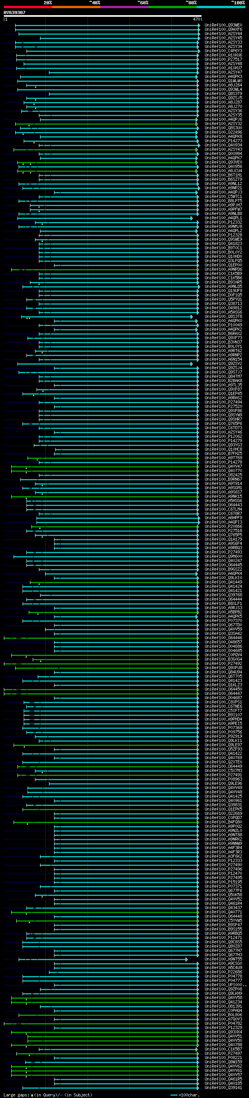This screenshot has width=249, height=1098.
Task: Select the UniRef100_P07370 hit label
Action: pos(223,620)
